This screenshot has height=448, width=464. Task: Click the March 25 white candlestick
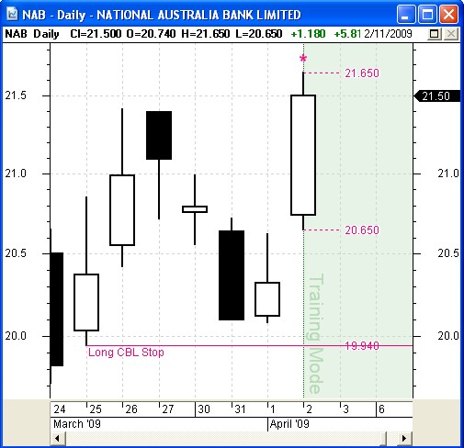point(86,302)
